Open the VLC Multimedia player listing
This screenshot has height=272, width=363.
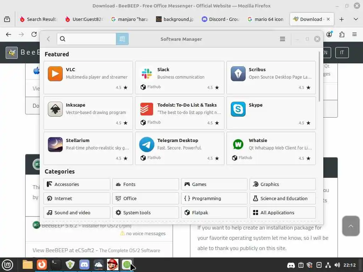88,78
